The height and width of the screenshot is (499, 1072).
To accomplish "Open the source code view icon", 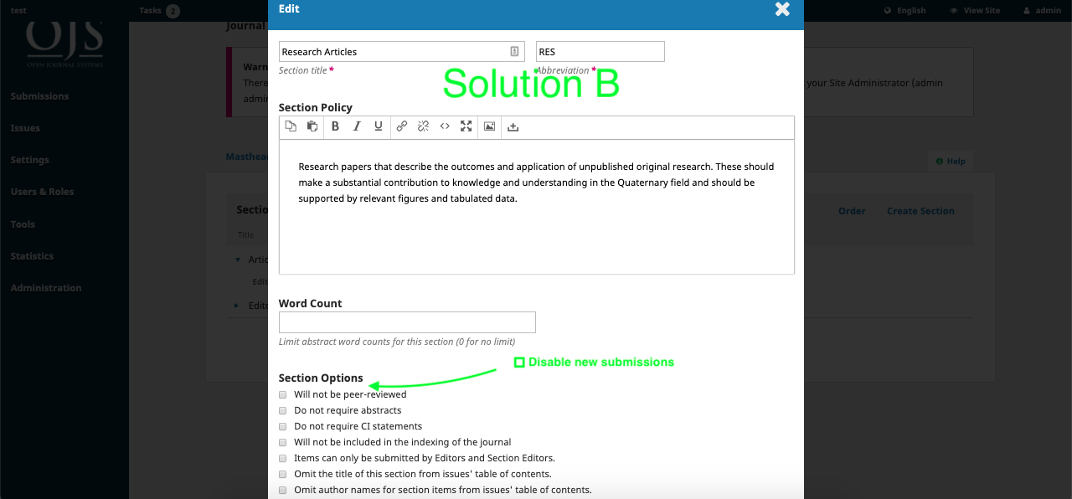I will tap(445, 126).
